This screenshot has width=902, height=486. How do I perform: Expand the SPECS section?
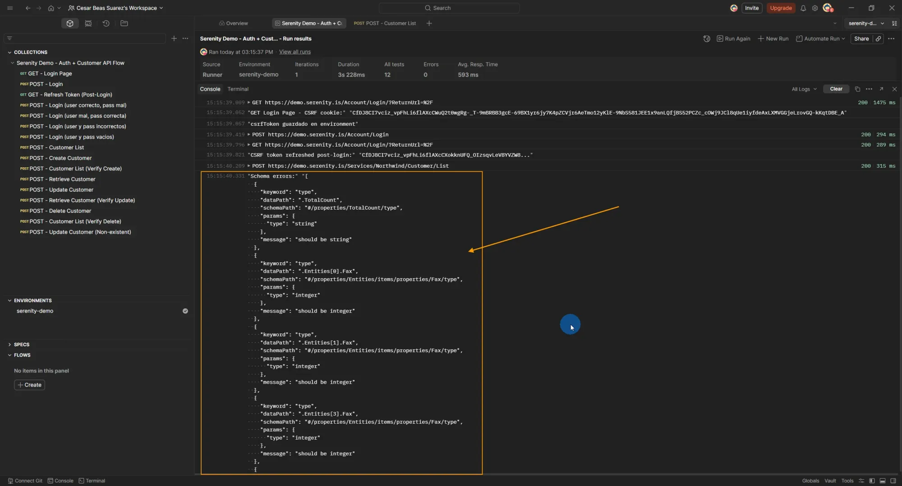[21, 344]
